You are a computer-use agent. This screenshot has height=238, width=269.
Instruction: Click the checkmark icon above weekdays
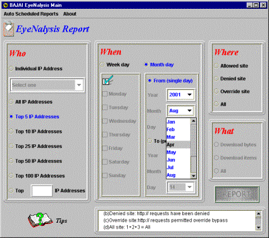(108, 80)
